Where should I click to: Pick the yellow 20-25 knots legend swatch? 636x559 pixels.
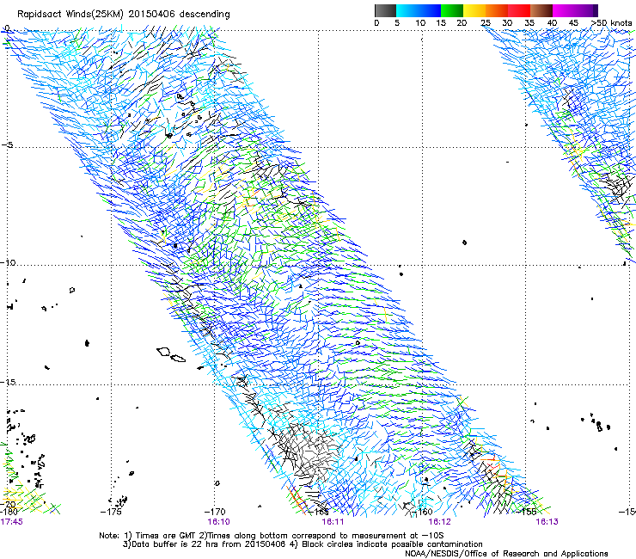point(474,10)
